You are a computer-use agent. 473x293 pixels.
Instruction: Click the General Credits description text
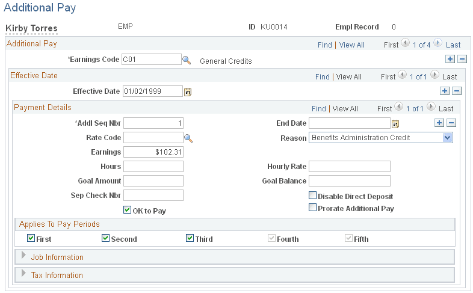click(226, 61)
